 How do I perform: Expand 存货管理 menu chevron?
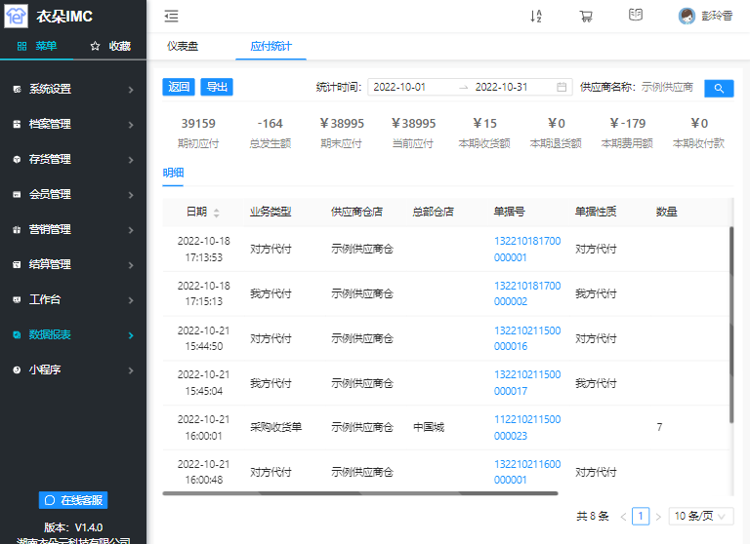click(131, 160)
